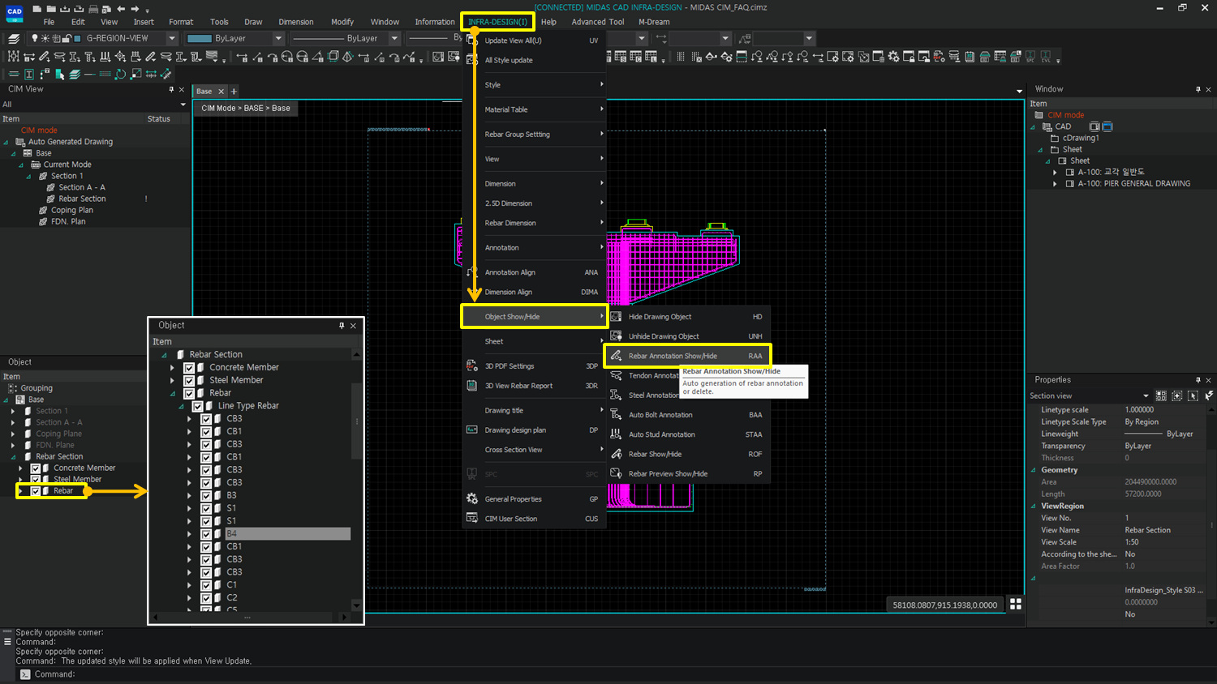This screenshot has height=684, width=1217.
Task: Open the G-REGION-VIEW layer dropdown
Action: (x=174, y=37)
